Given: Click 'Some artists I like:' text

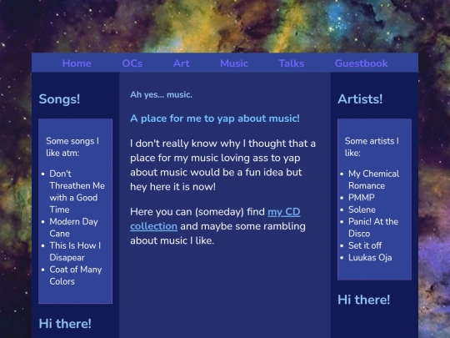Looking at the screenshot, I should 372,147.
